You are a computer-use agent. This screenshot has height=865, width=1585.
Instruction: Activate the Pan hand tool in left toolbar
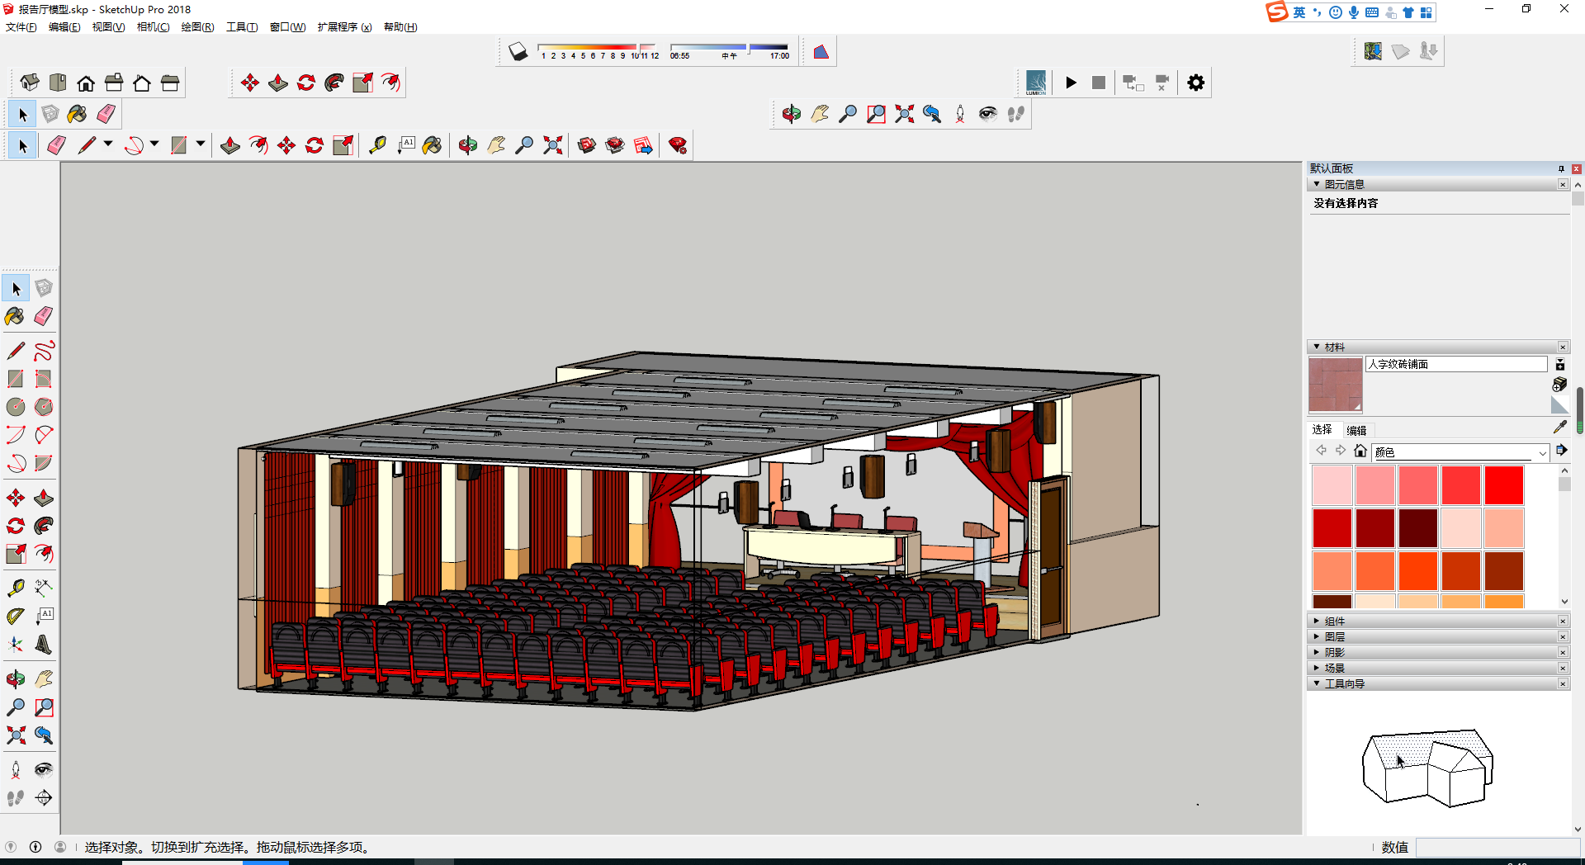[x=44, y=679]
